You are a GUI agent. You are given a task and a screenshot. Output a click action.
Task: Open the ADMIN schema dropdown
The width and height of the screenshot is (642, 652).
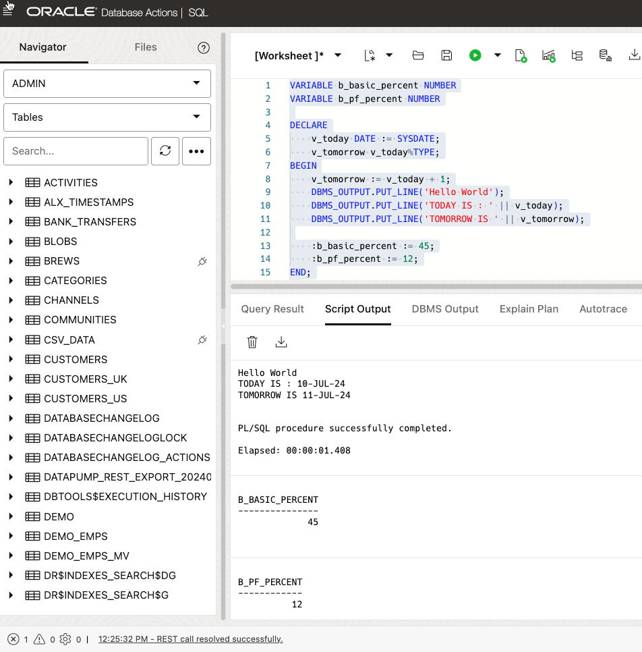pos(107,84)
